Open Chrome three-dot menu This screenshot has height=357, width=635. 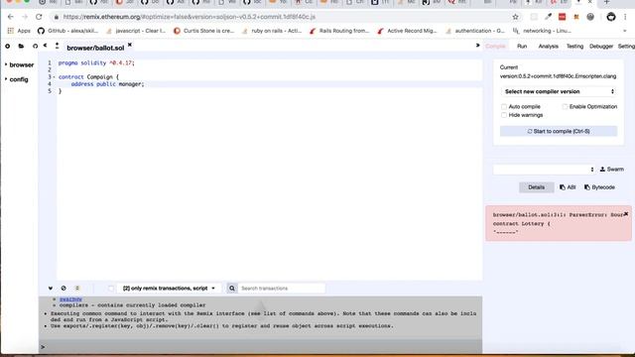tap(626, 17)
